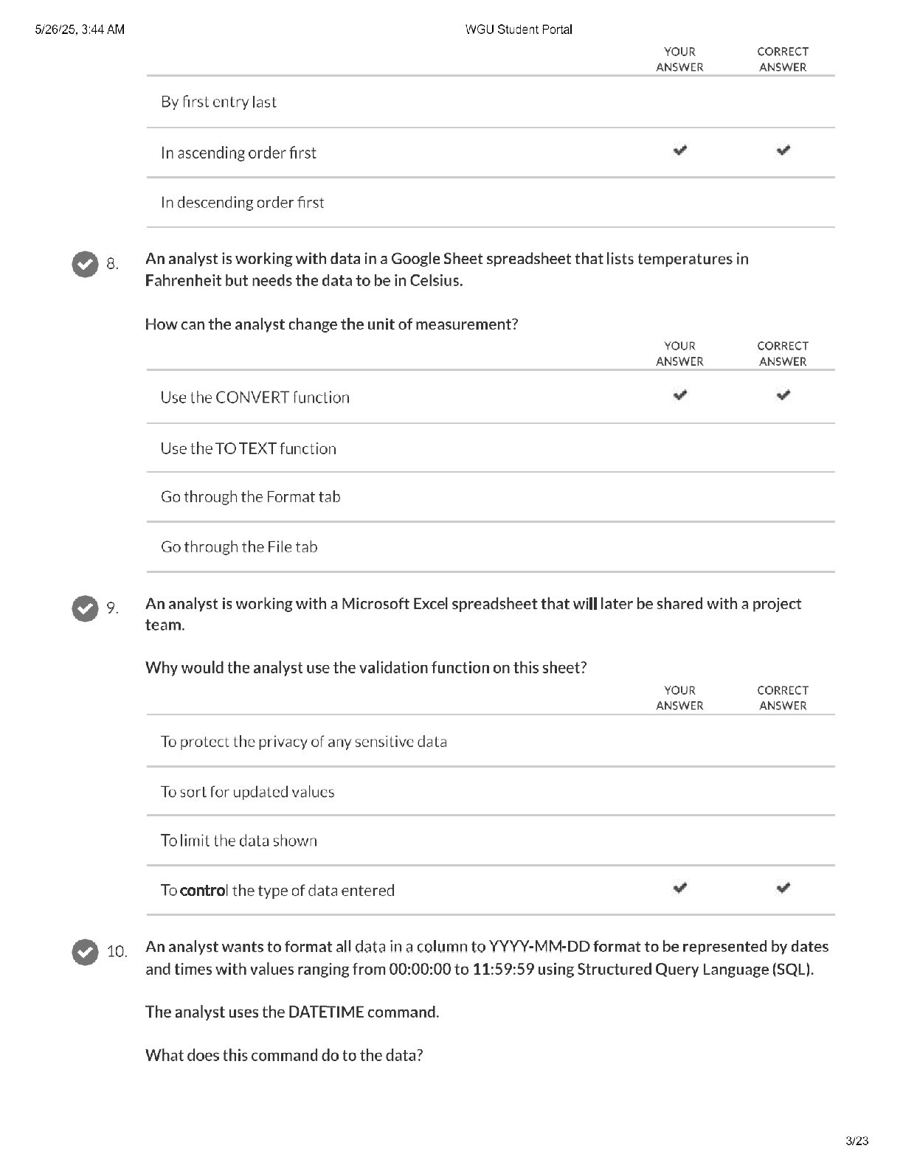
Task: Click the question 8 correct status icon
Action: coord(86,264)
